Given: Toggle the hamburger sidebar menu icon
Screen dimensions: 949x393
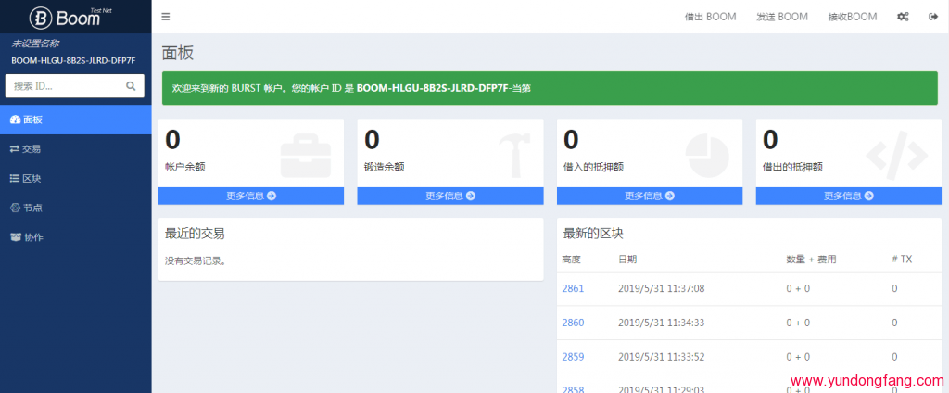Looking at the screenshot, I should coord(166,17).
